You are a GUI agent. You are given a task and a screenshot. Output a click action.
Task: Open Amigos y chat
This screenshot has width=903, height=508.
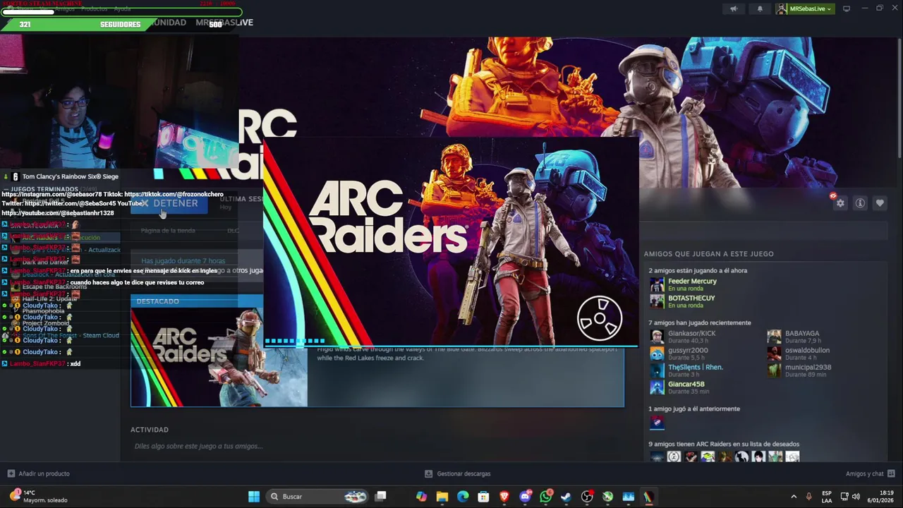point(870,473)
